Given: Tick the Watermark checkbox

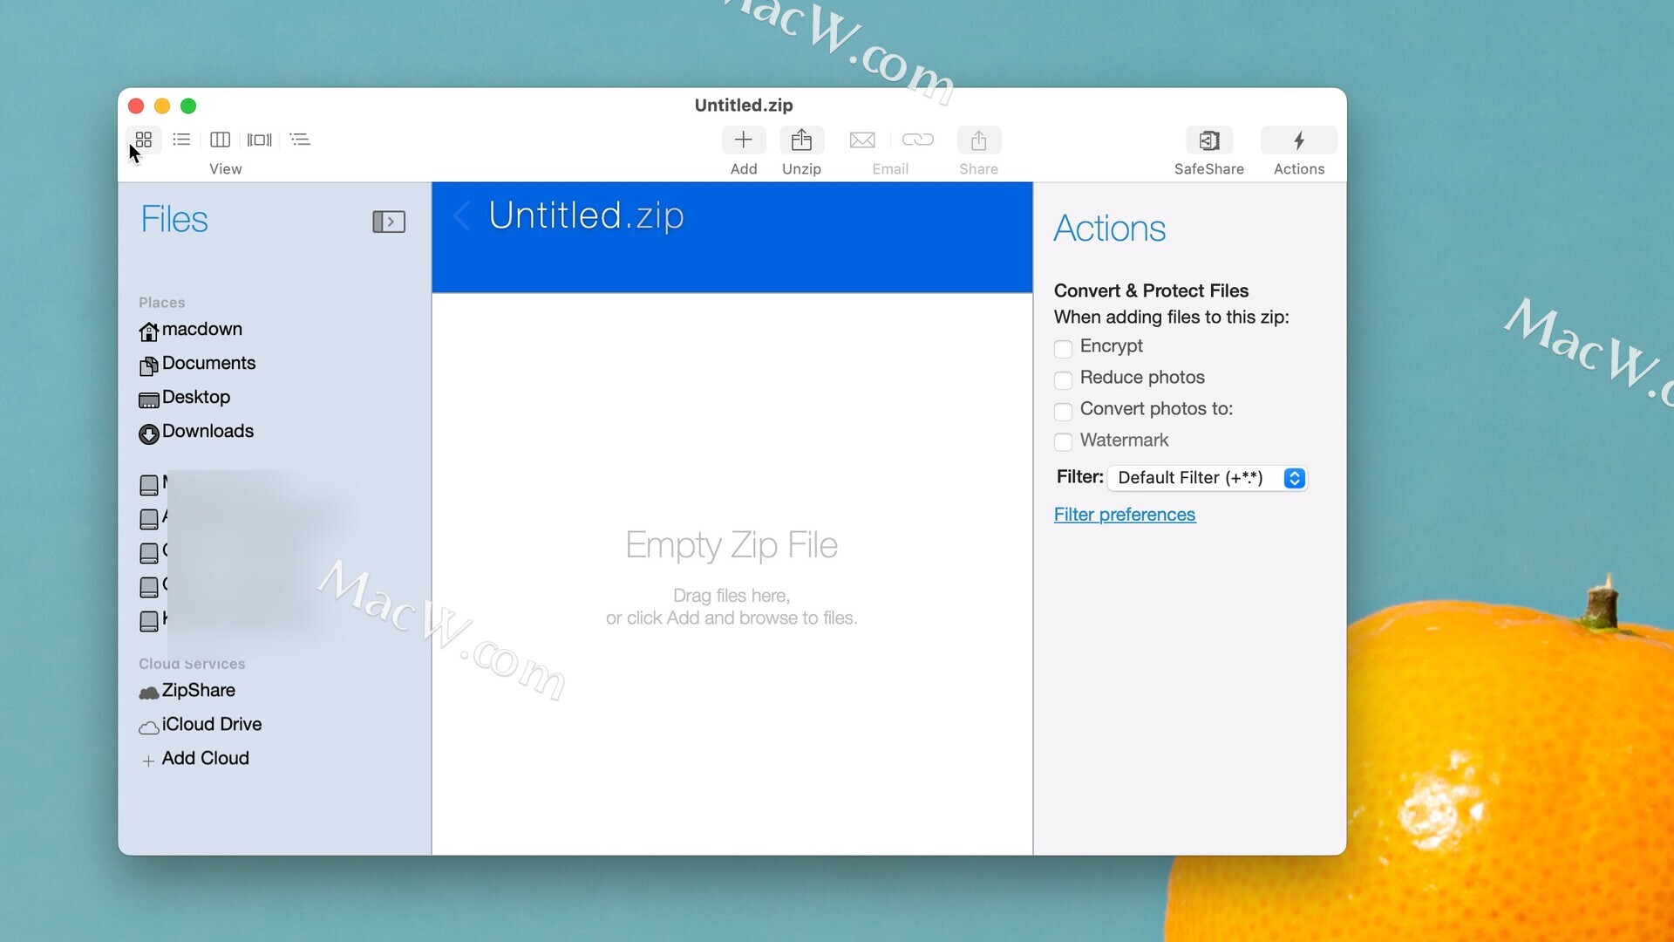Looking at the screenshot, I should [x=1063, y=442].
